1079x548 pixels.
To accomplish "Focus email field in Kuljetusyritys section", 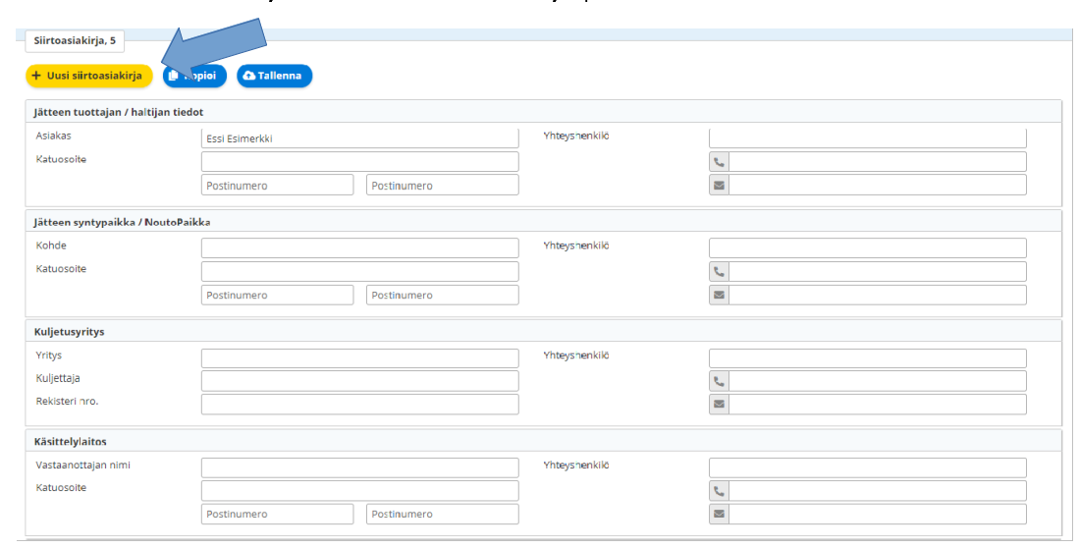I will point(878,404).
